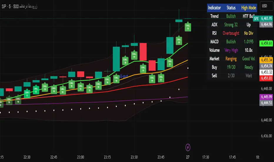Click the Status header cell in the table

(x=231, y=8)
